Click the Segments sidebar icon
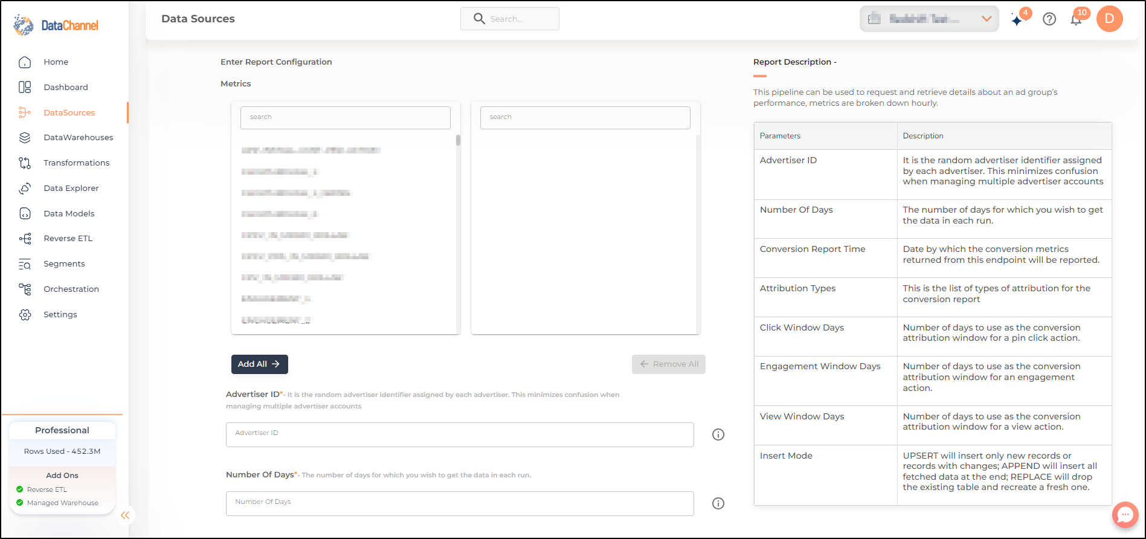 click(x=25, y=264)
